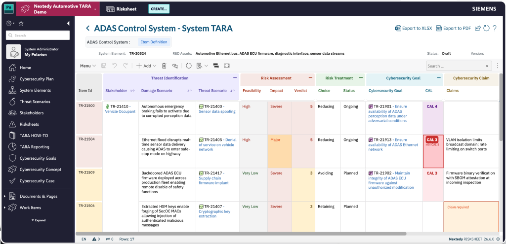Open Supply chain firmware implant link

[213, 180]
